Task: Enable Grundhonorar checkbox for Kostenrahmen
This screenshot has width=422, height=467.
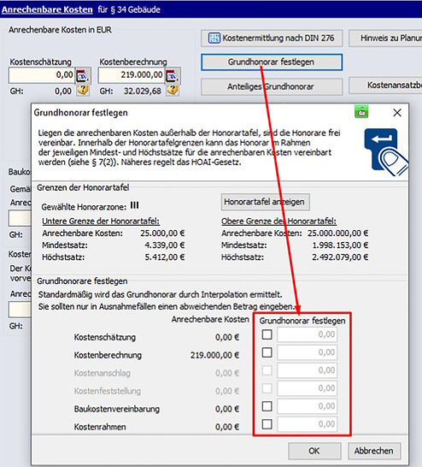Action: click(267, 424)
